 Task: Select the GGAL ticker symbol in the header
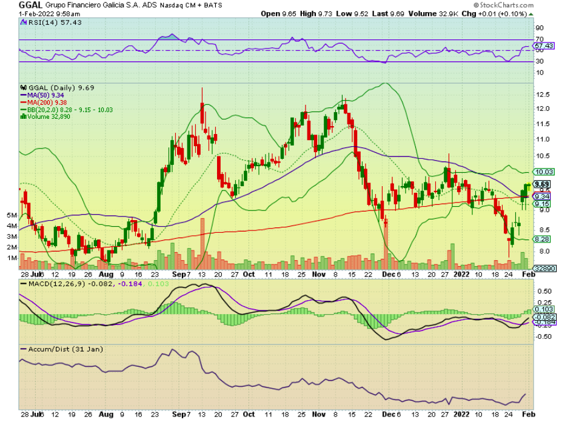coord(30,5)
